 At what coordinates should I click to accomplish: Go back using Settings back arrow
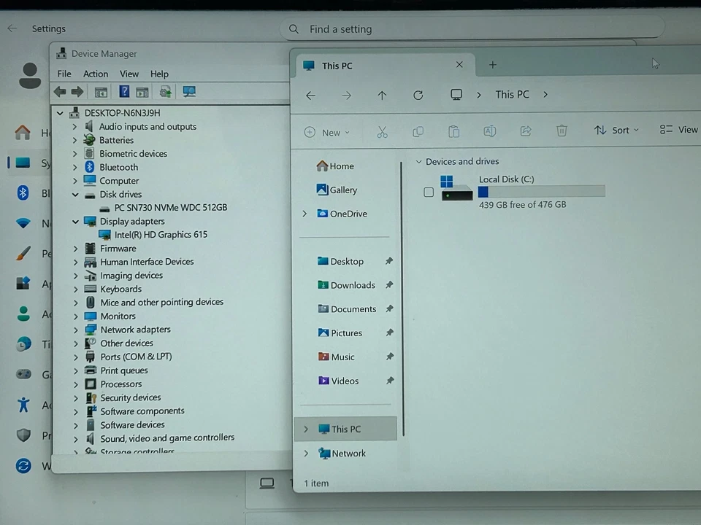[x=12, y=28]
